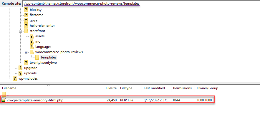Click the inc folder icon
The image size is (260, 114).
tap(32, 41)
